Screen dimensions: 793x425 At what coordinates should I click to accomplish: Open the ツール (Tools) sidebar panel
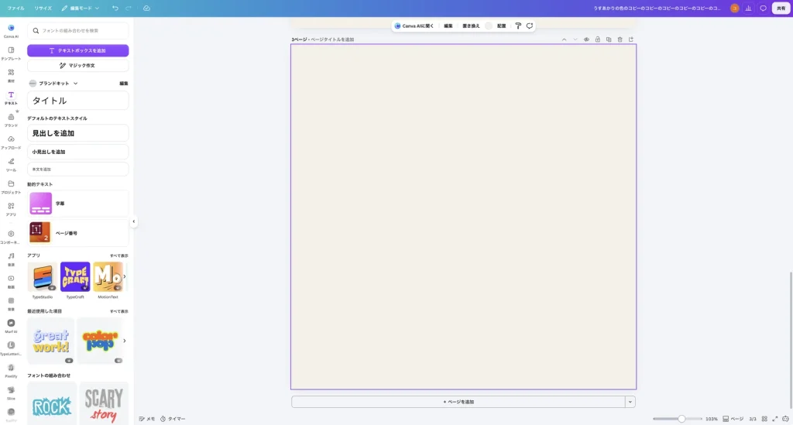click(11, 164)
